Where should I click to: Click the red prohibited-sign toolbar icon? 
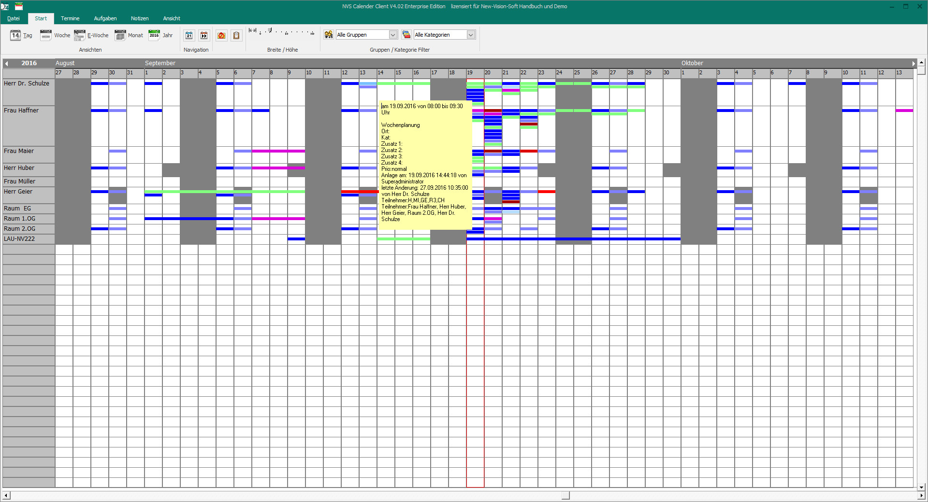[x=221, y=35]
